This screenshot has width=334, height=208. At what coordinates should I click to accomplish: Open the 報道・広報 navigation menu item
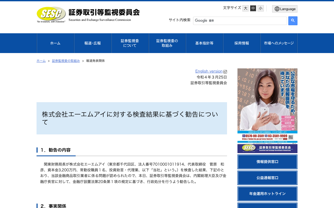pos(93,43)
